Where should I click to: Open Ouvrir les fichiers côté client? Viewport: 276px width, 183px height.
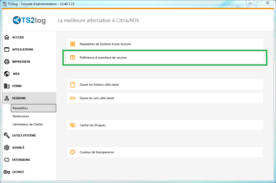165,85
